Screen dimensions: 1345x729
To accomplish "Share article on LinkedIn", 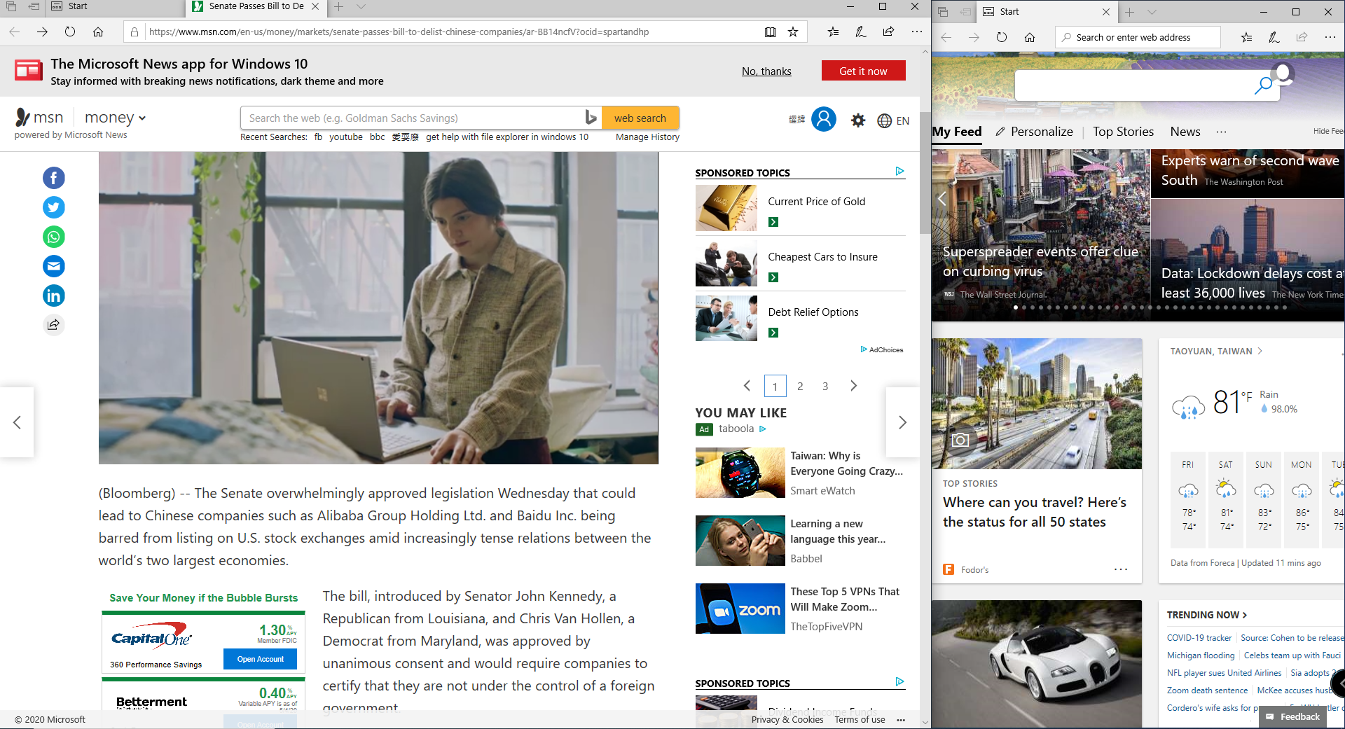I will pyautogui.click(x=54, y=296).
